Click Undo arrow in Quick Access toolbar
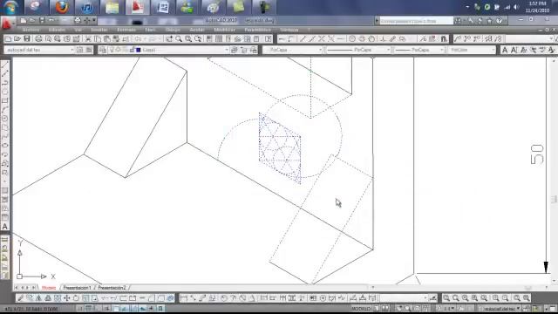This screenshot has height=314, width=558. point(51,20)
